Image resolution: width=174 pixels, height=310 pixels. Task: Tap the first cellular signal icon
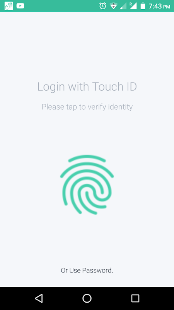coord(123,6)
